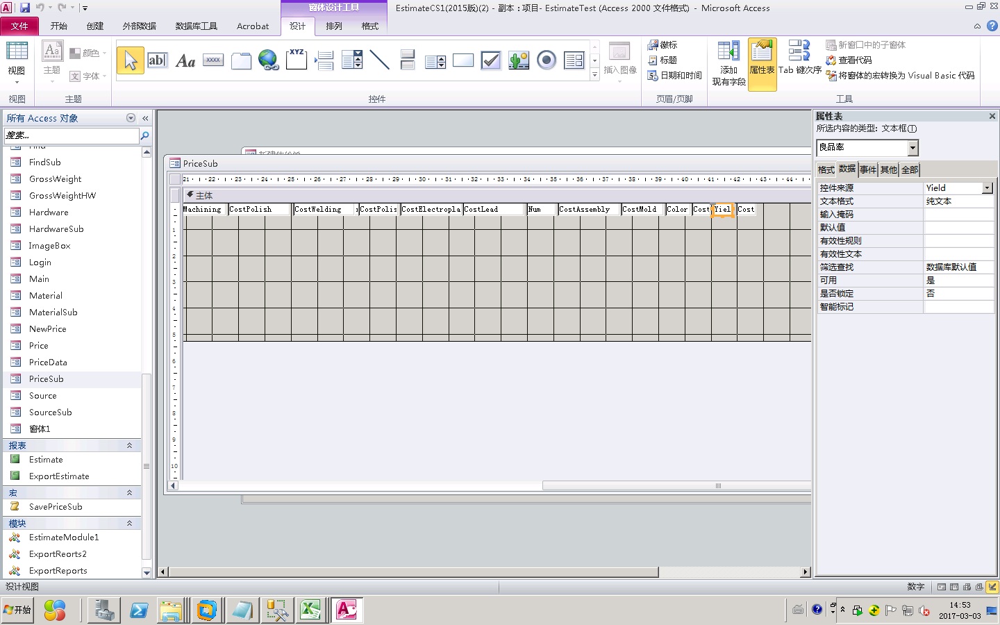
Task: Choose the Hyperlink control with globe icon
Action: point(268,60)
